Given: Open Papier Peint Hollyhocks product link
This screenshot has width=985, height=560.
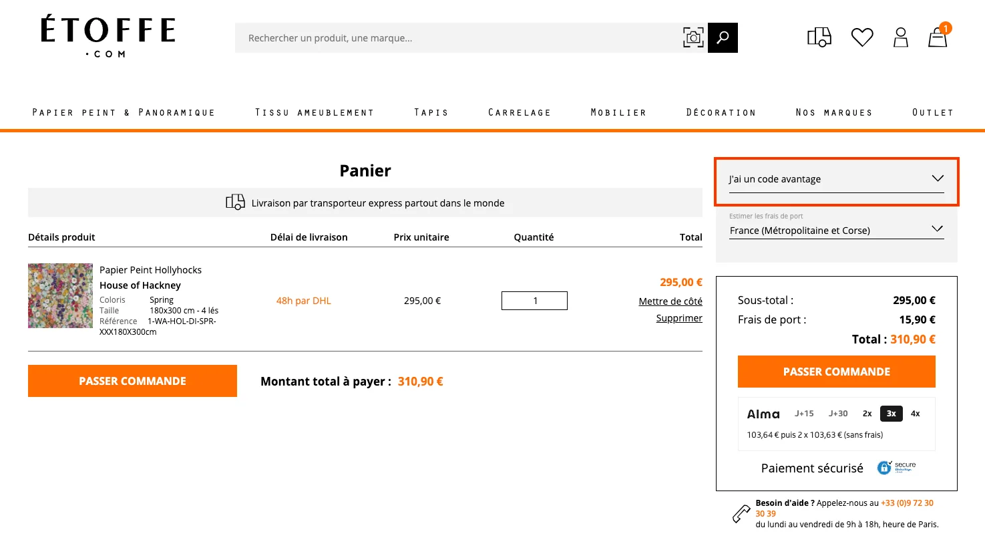Looking at the screenshot, I should 150,270.
